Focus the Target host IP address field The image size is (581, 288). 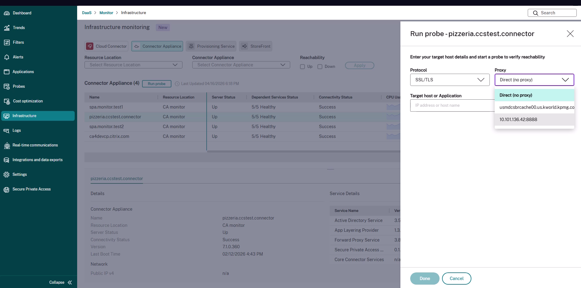[452, 105]
